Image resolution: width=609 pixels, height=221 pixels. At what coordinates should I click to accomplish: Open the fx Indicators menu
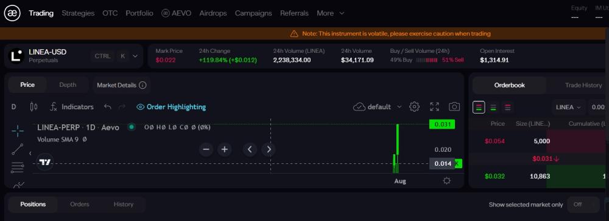[x=72, y=107]
